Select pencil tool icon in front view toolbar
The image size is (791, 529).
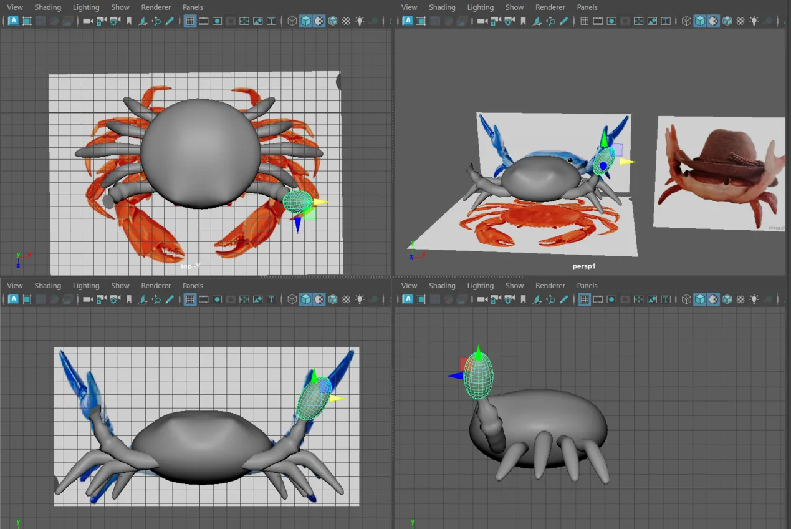tap(169, 299)
